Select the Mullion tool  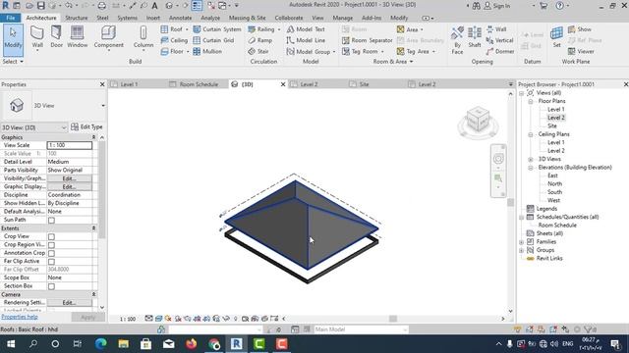pyautogui.click(x=207, y=52)
